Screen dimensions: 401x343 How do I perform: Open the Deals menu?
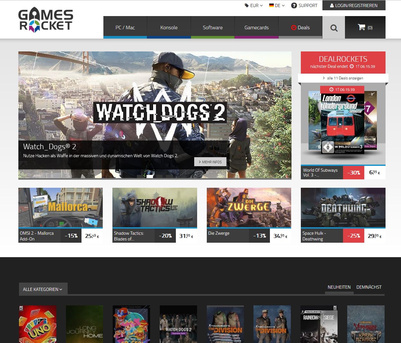pos(300,27)
